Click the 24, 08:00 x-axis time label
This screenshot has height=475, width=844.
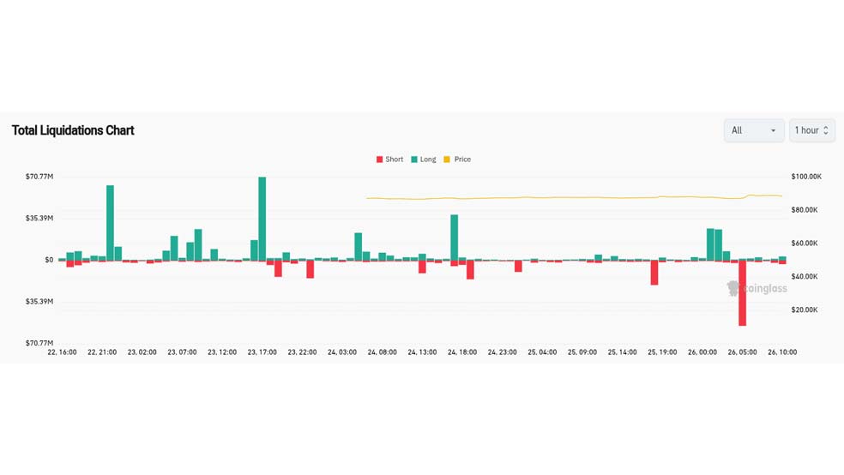click(382, 352)
